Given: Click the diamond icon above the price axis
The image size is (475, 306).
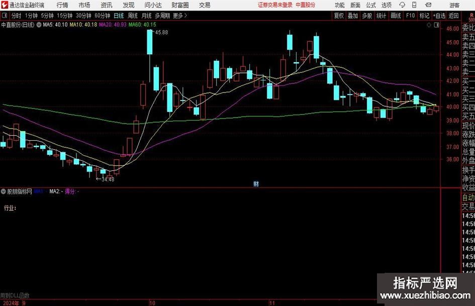Looking at the screenshot, I should tap(429, 25).
